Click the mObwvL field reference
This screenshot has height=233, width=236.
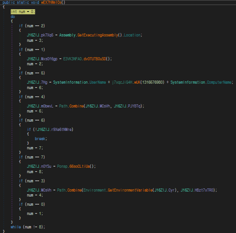pos(47,106)
